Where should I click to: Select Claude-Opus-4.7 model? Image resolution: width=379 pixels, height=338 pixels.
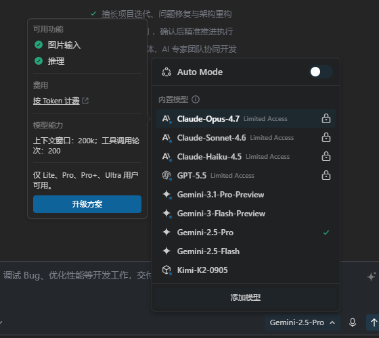pos(246,118)
